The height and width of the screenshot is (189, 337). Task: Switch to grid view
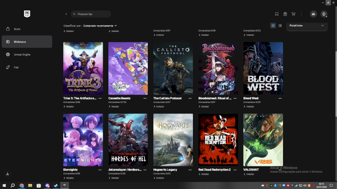click(x=273, y=26)
